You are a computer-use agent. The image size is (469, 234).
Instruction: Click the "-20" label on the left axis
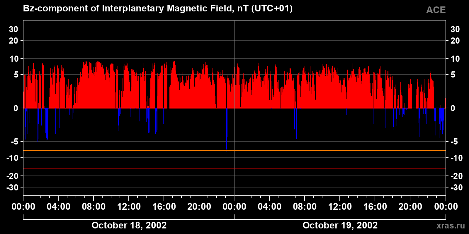click(x=13, y=176)
